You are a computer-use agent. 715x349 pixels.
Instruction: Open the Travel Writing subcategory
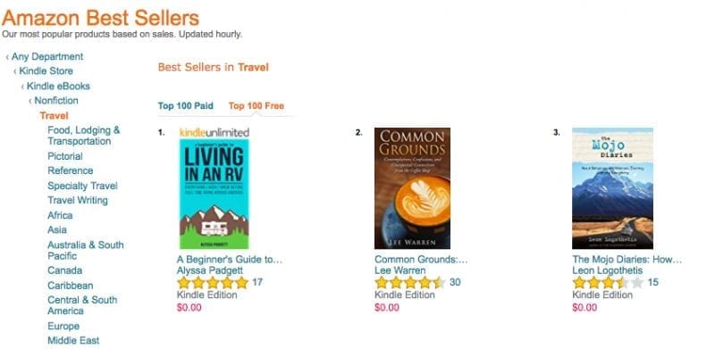78,201
